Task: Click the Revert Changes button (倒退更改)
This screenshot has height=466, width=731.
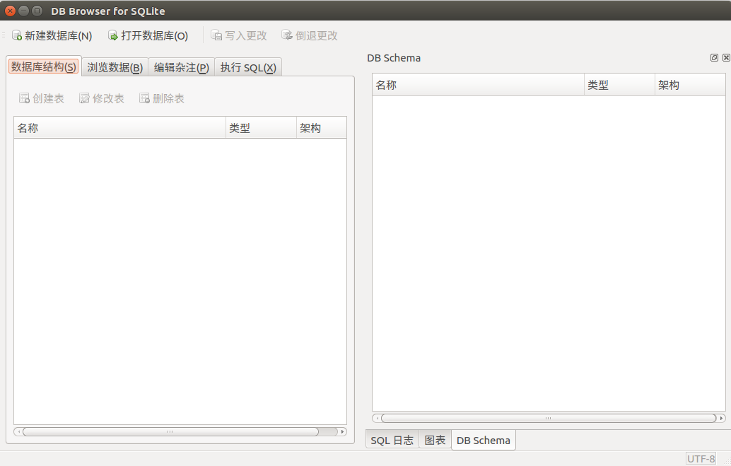Action: (310, 35)
